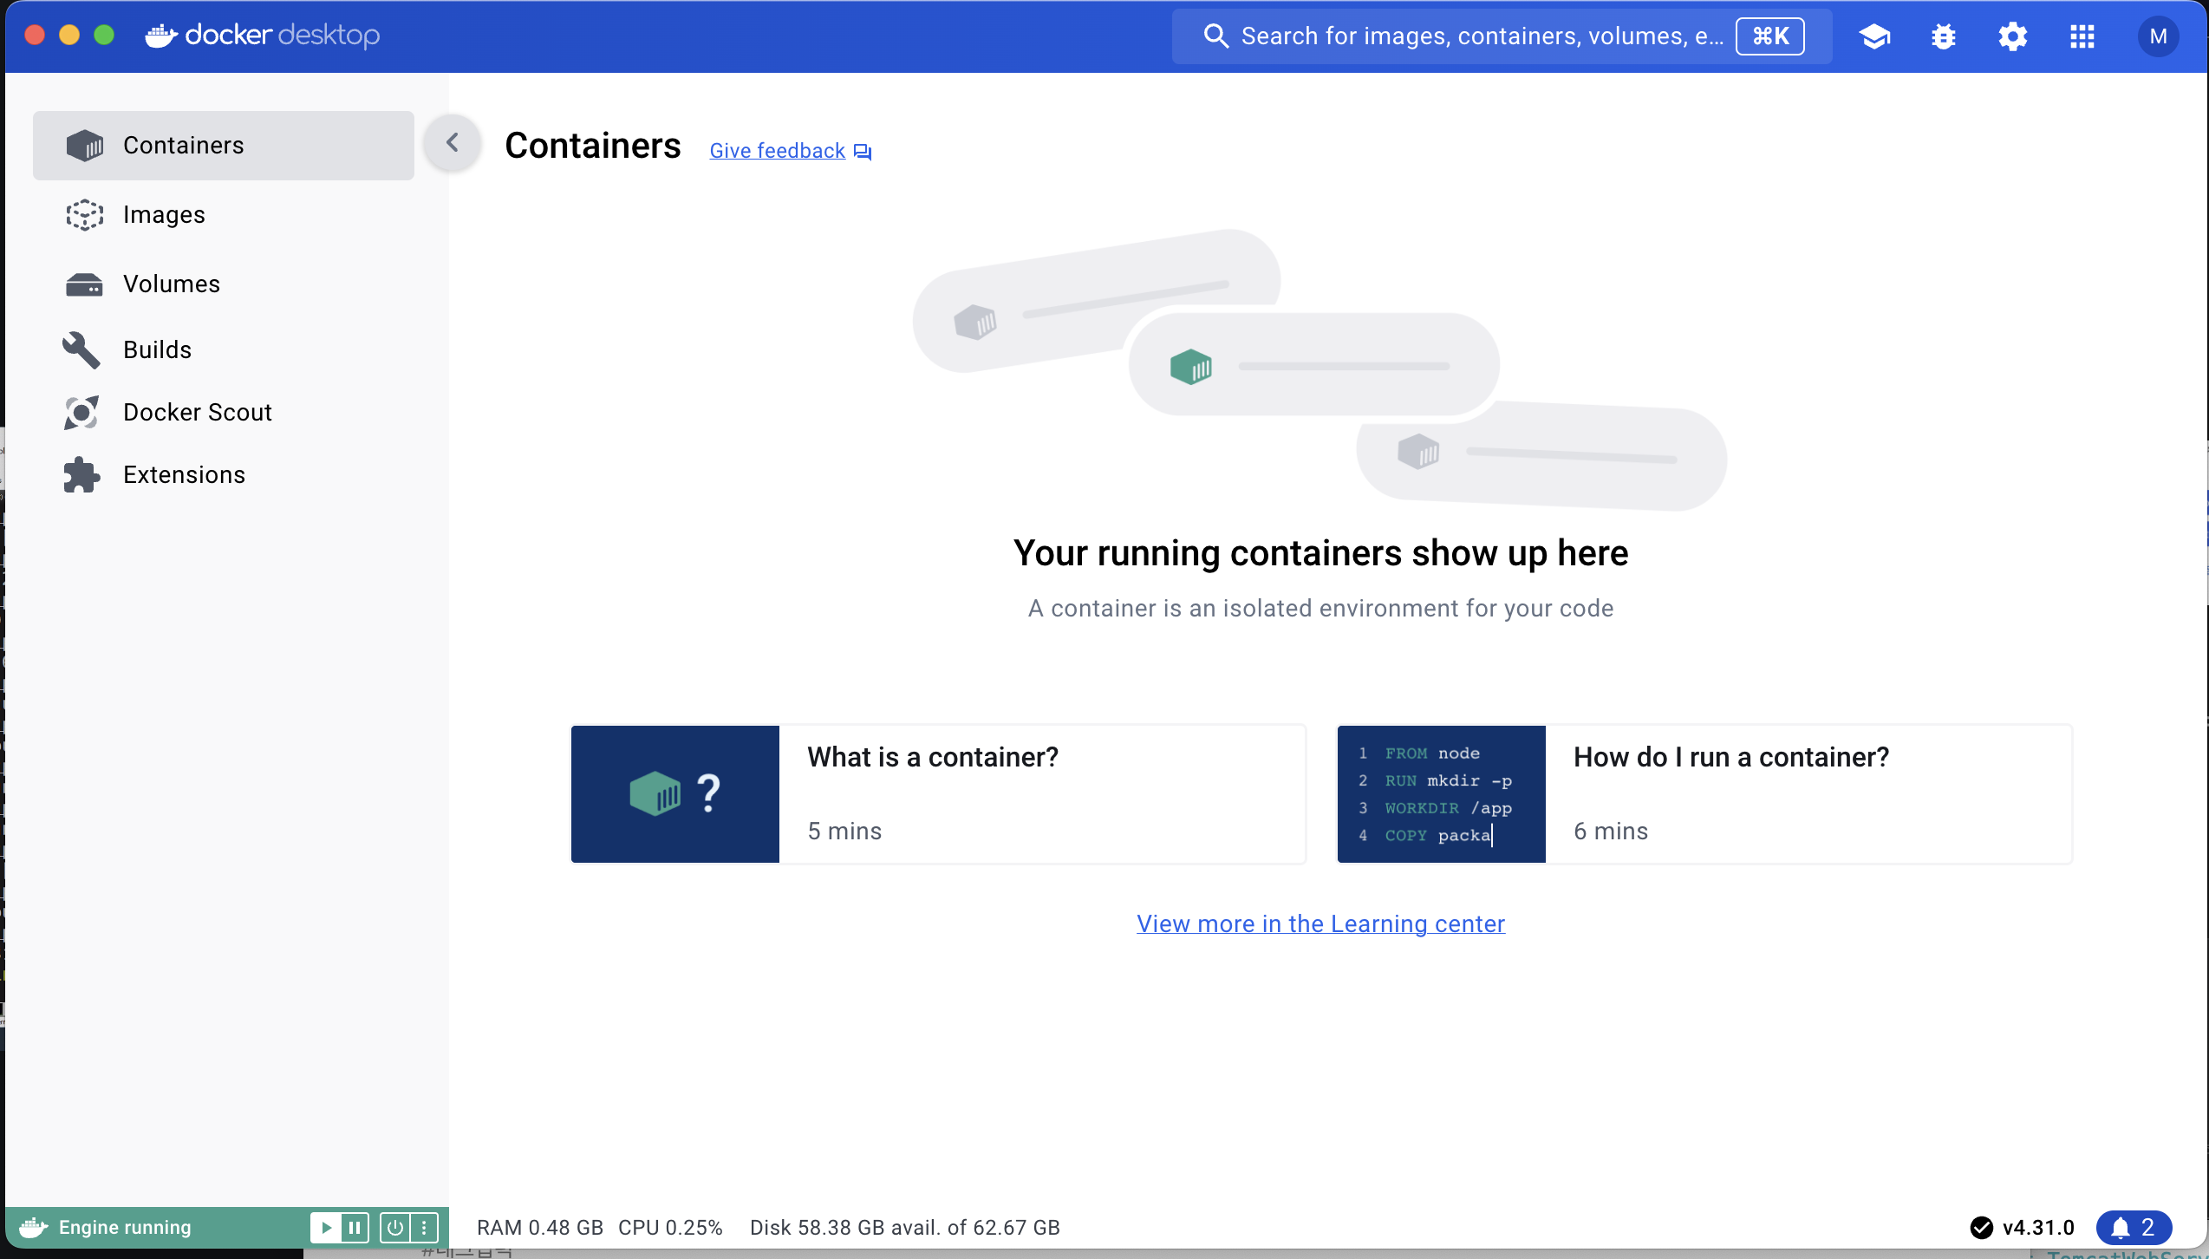The width and height of the screenshot is (2209, 1259).
Task: Click the Give feedback link
Action: 777,151
